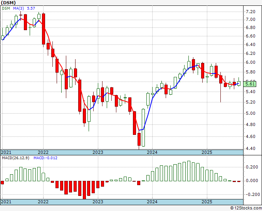Click the MACD:-0.012 value readout
262x211 pixels.
coord(45,158)
